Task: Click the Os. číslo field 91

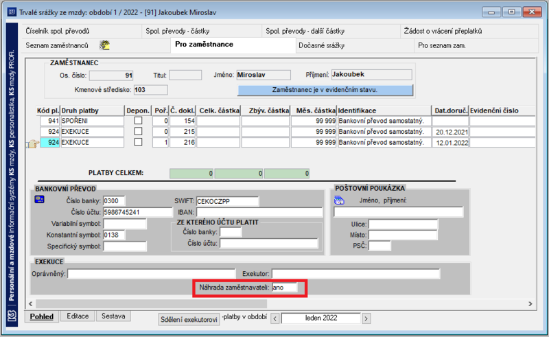Action: tap(111, 75)
